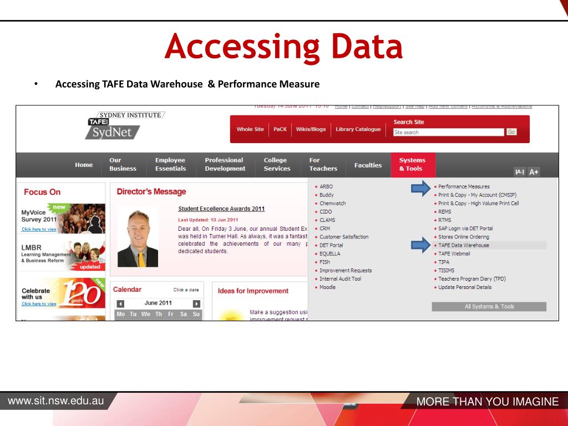Open the Systems & Tools menu
The height and width of the screenshot is (426, 568).
[413, 164]
